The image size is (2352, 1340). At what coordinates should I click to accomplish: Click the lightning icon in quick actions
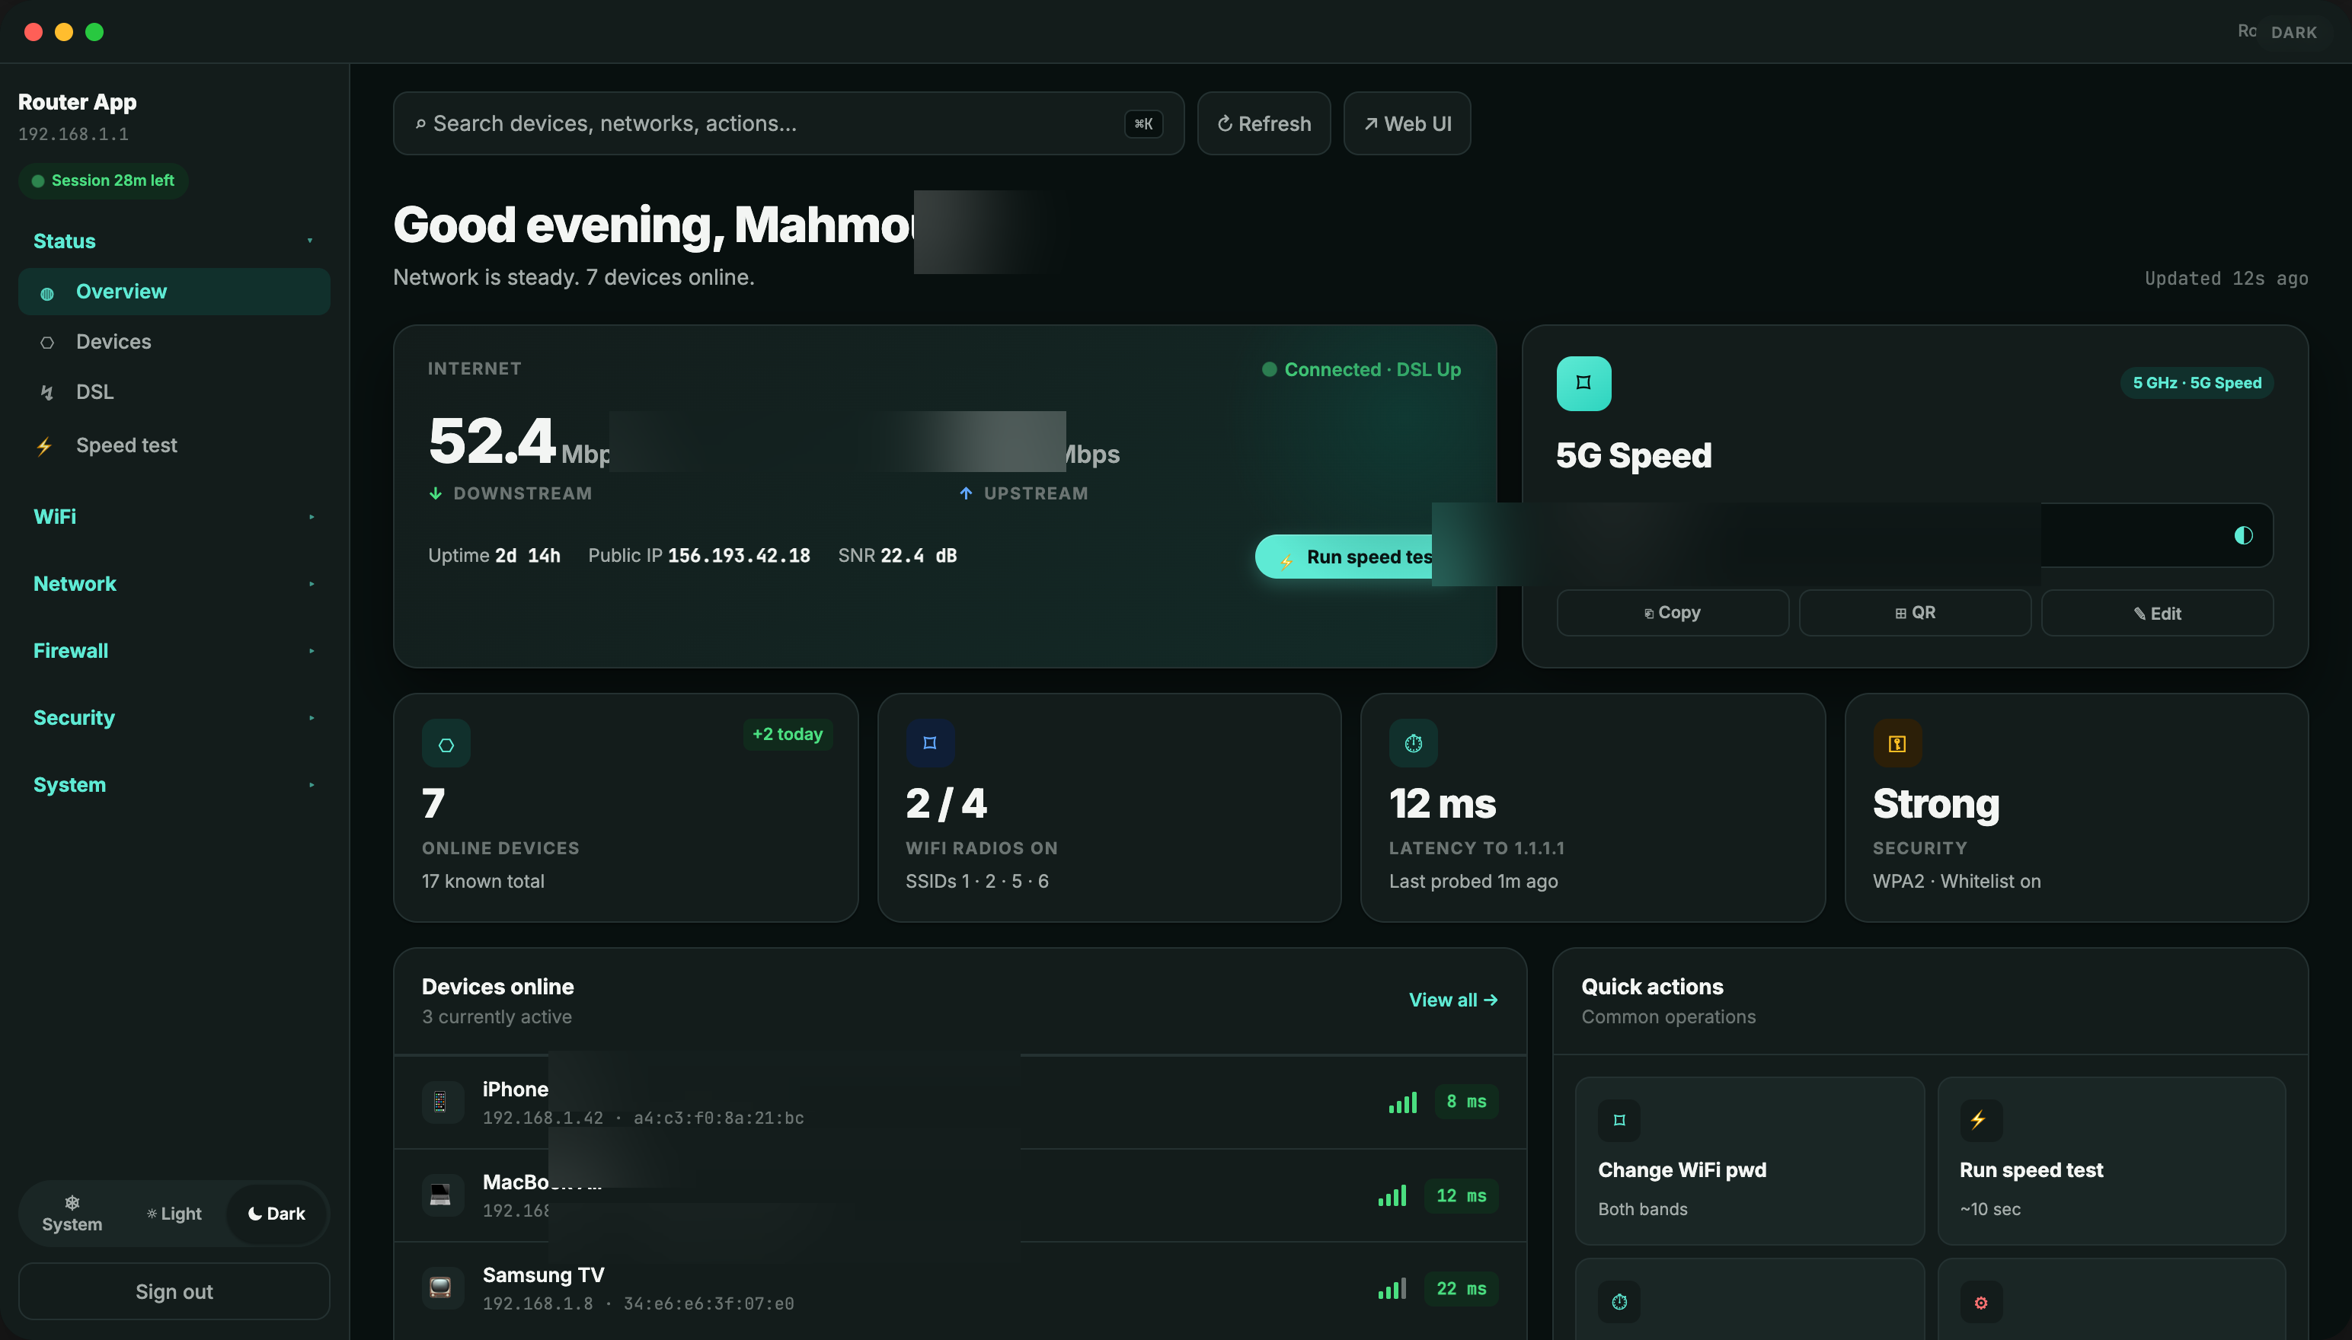tap(1980, 1121)
